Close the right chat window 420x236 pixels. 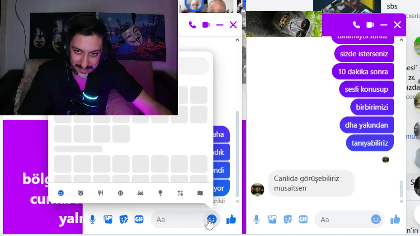(x=397, y=25)
